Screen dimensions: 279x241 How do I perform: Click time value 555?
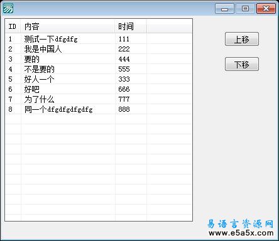[x=124, y=69]
